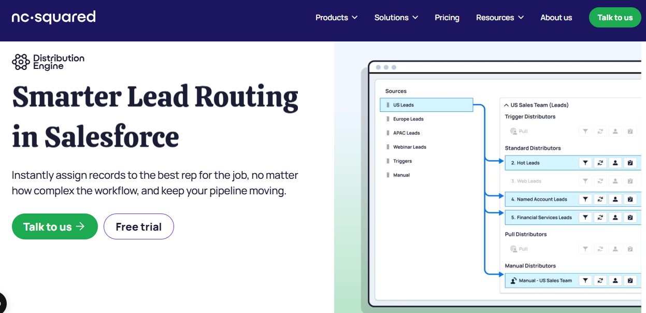Select the Europe Leads source
This screenshot has height=313, width=646.
(x=408, y=119)
